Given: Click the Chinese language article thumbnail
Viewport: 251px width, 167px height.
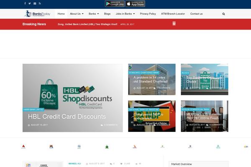Looking at the screenshot, I should (43, 164).
